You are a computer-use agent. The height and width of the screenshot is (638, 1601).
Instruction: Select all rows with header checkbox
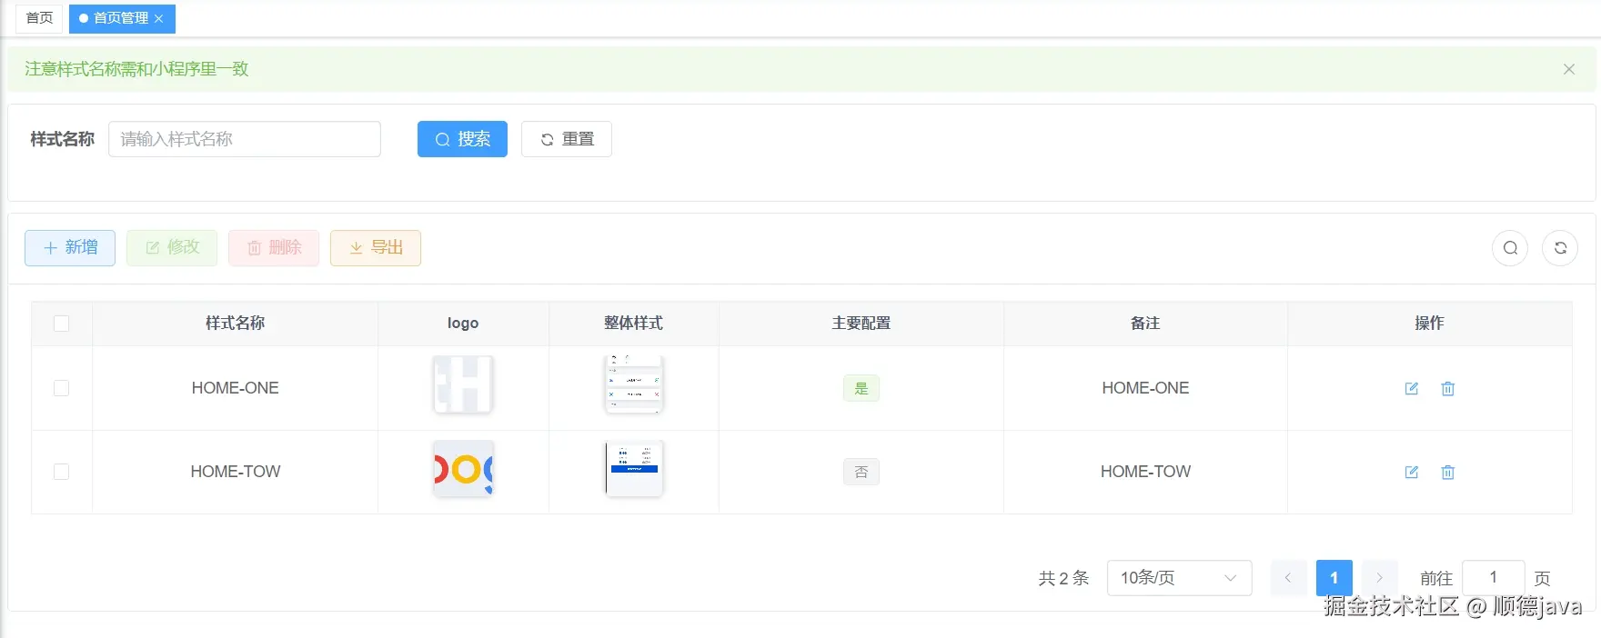pos(62,324)
